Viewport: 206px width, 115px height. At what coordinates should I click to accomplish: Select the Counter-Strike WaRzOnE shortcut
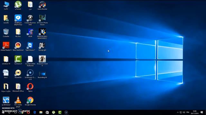point(30,61)
